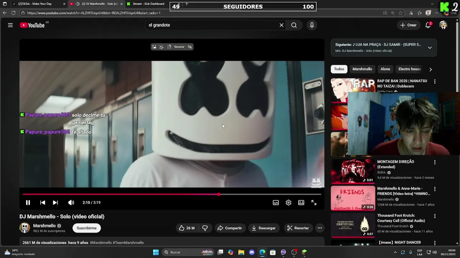Skip to the next video
The width and height of the screenshot is (460, 258).
tap(55, 202)
